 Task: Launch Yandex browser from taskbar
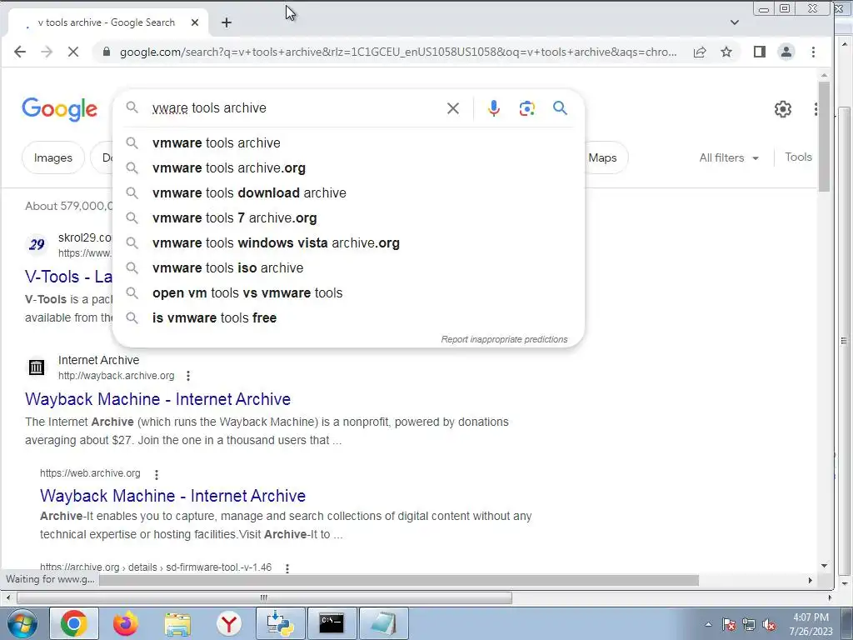click(x=228, y=623)
